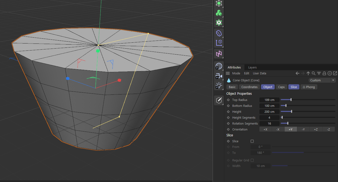Open the Caps properties tab
The width and height of the screenshot is (338, 182).
281,87
